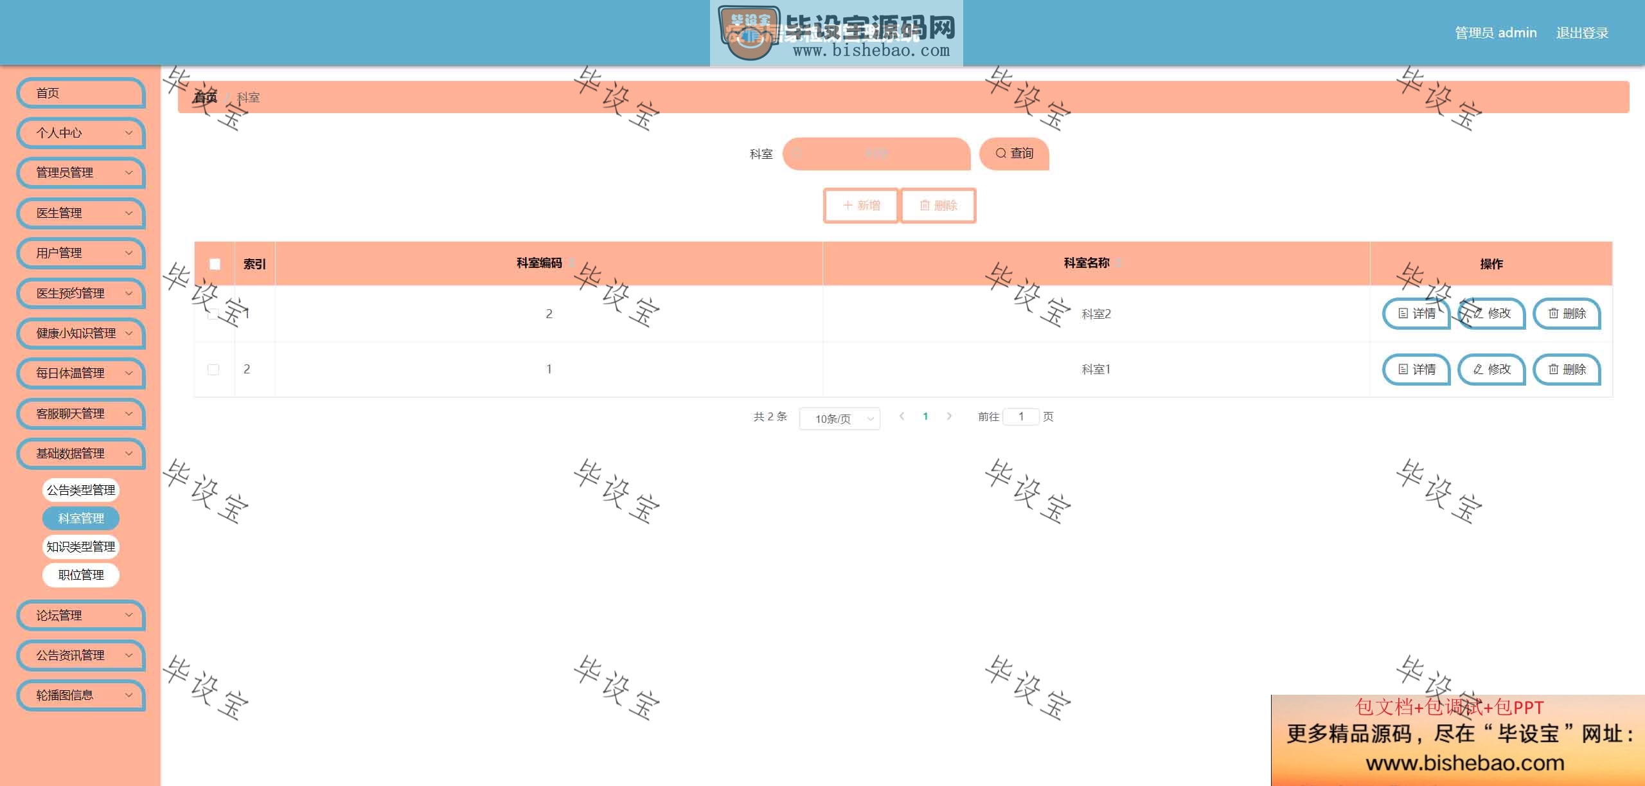Open 首页 in the sidebar
1645x786 pixels.
pyautogui.click(x=81, y=93)
